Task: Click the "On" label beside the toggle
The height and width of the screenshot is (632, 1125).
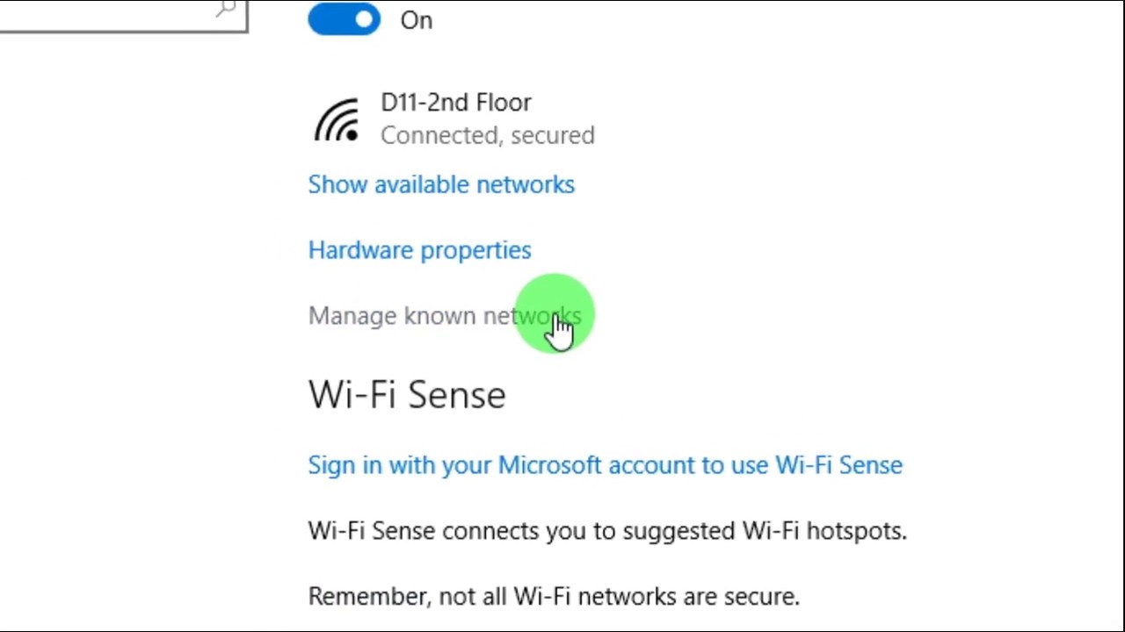Action: tap(416, 20)
